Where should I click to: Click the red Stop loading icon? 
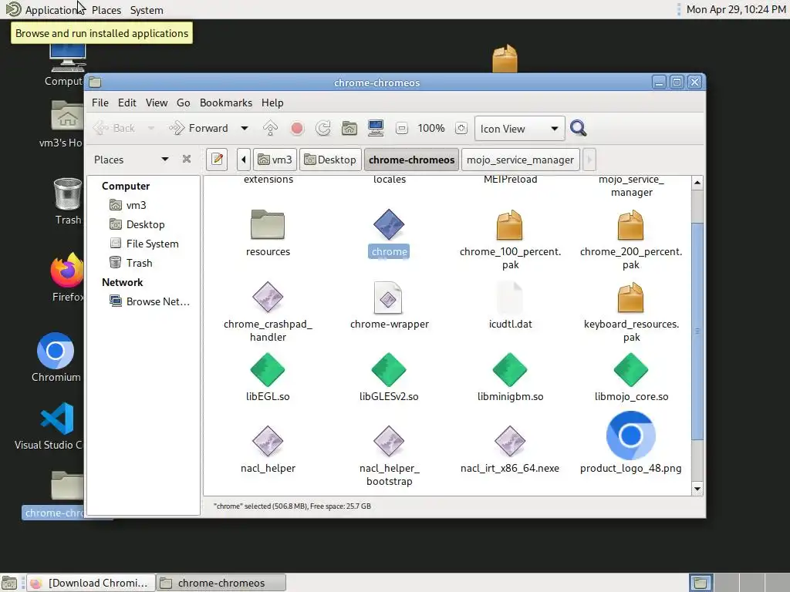[297, 129]
